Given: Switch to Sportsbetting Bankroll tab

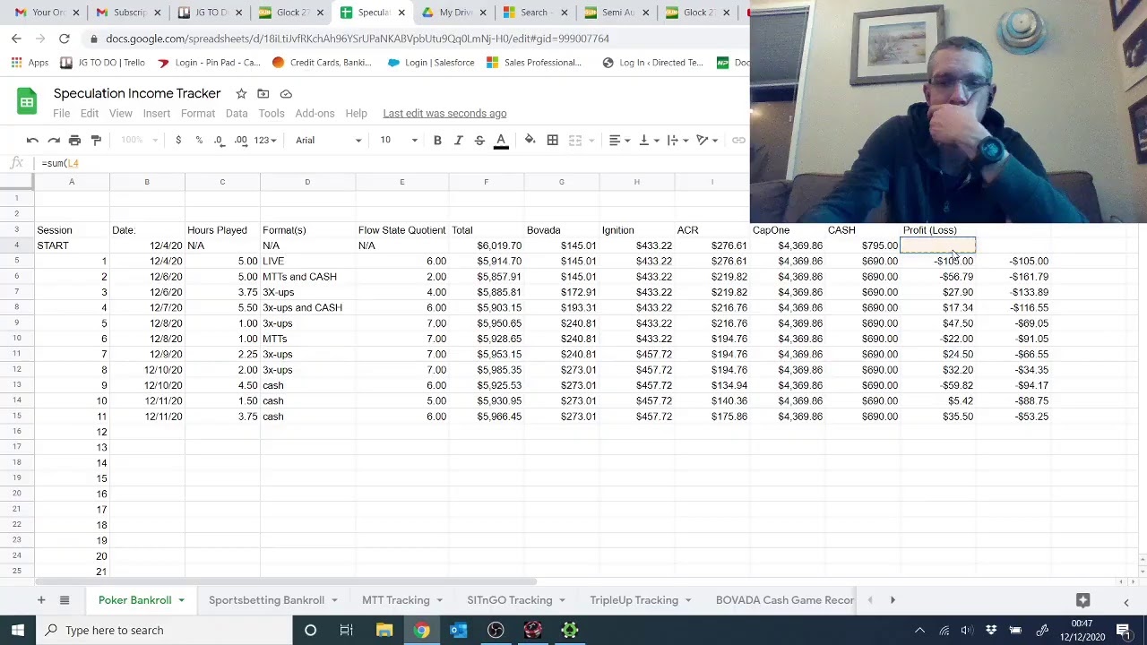Looking at the screenshot, I should [266, 600].
